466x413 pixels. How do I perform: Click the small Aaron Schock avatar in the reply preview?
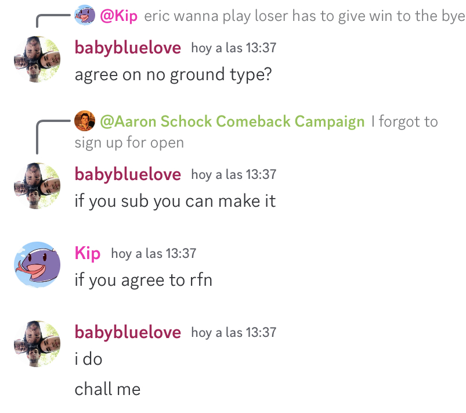tap(85, 121)
